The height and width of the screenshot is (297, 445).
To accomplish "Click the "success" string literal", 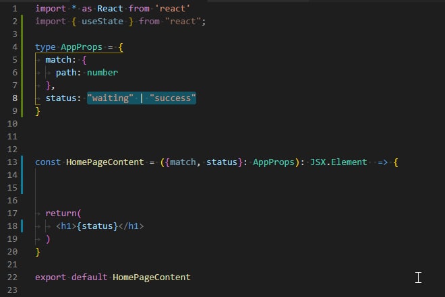I will click(x=173, y=98).
